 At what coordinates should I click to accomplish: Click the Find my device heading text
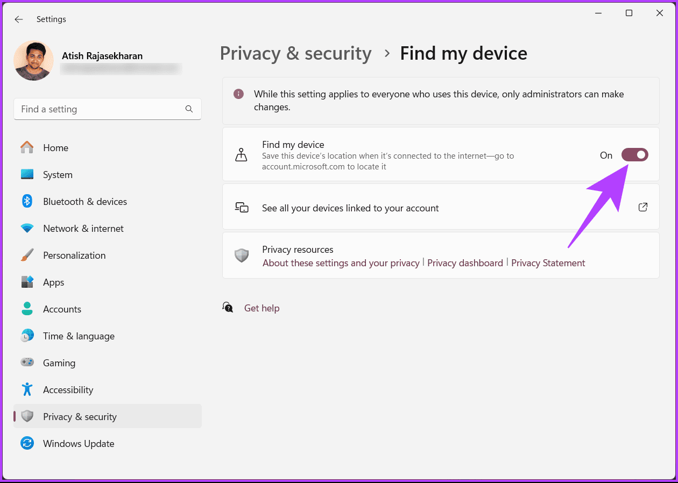click(293, 145)
